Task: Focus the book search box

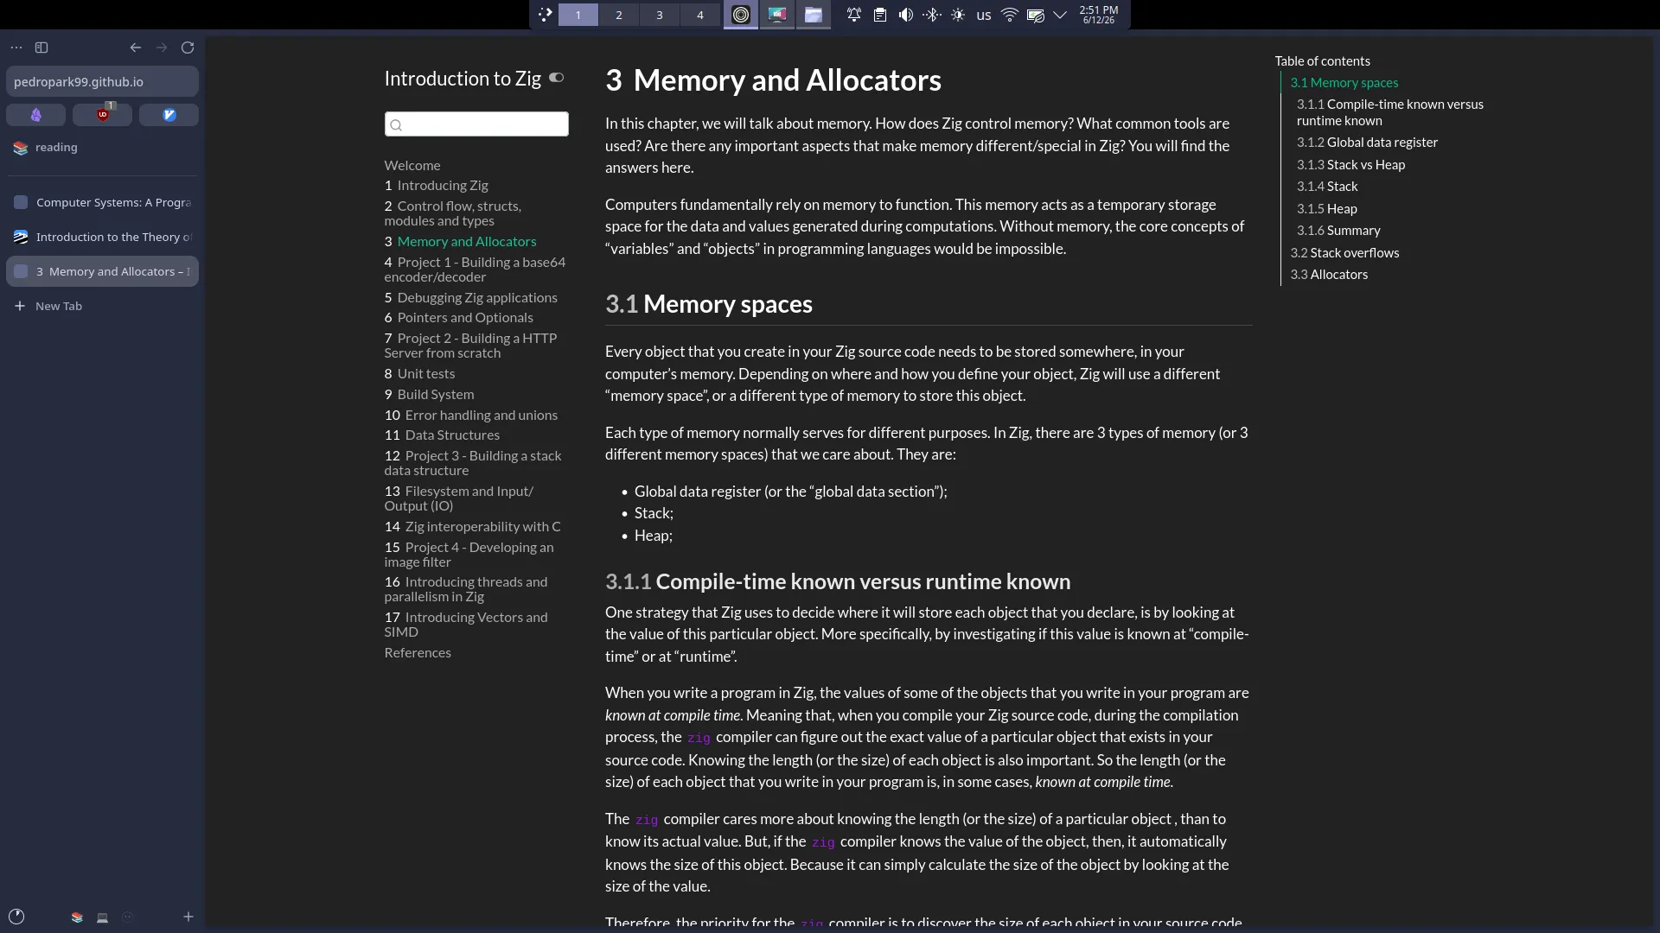Action: pos(476,124)
